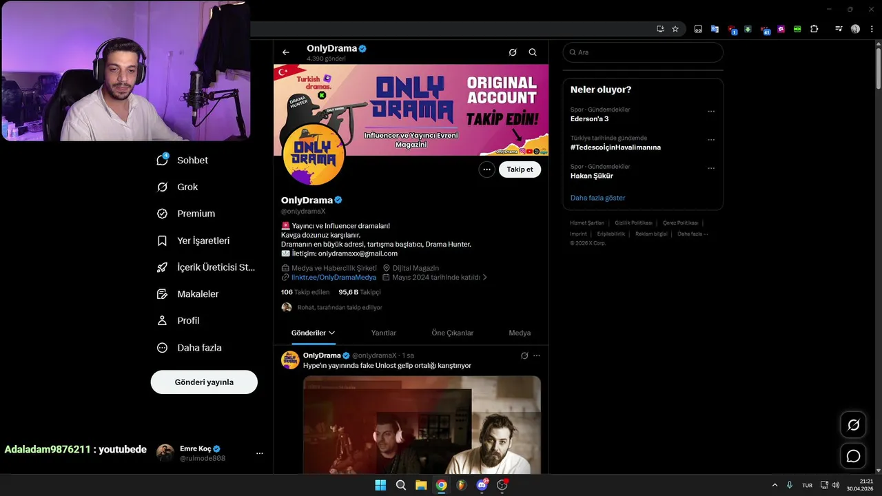Open Çerez Politikası footer link
This screenshot has width=882, height=496.
click(680, 223)
